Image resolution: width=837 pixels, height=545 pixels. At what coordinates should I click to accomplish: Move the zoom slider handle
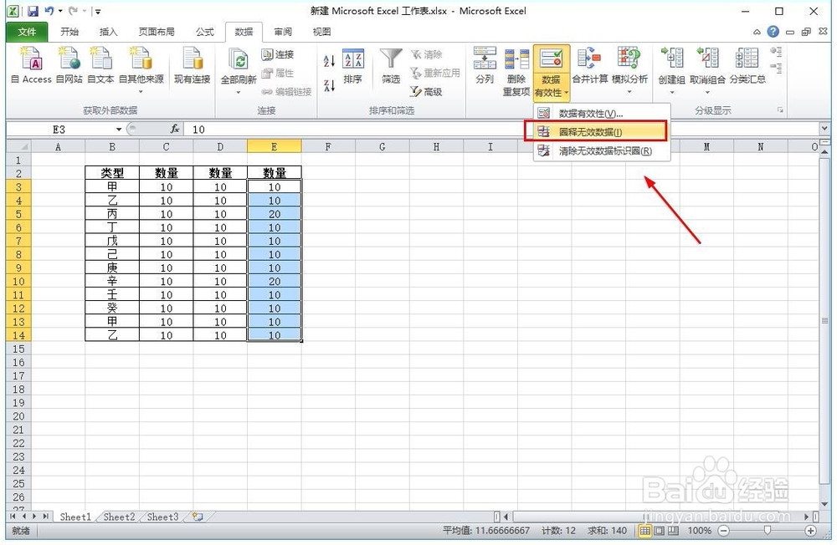click(x=767, y=530)
